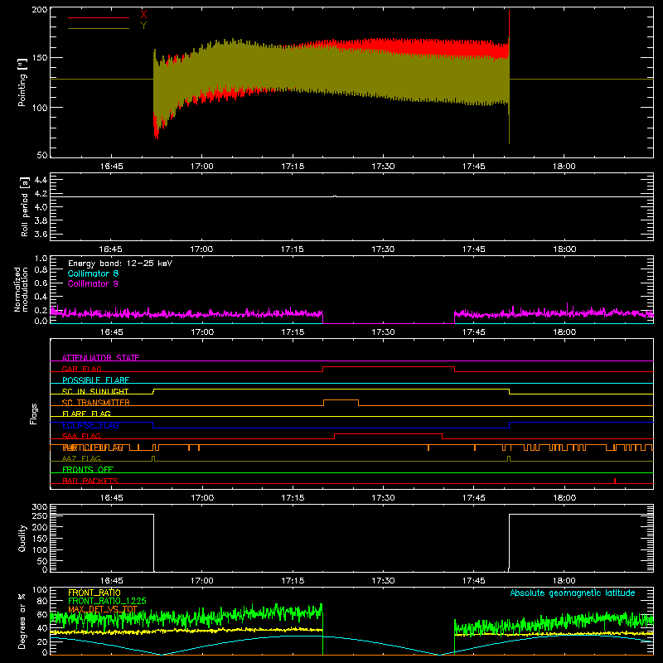
Task: Click the 'Normalized modulation' axis title
Action: (x=21, y=289)
